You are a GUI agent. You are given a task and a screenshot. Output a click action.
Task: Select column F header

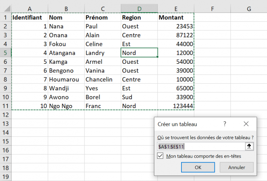click(212, 9)
